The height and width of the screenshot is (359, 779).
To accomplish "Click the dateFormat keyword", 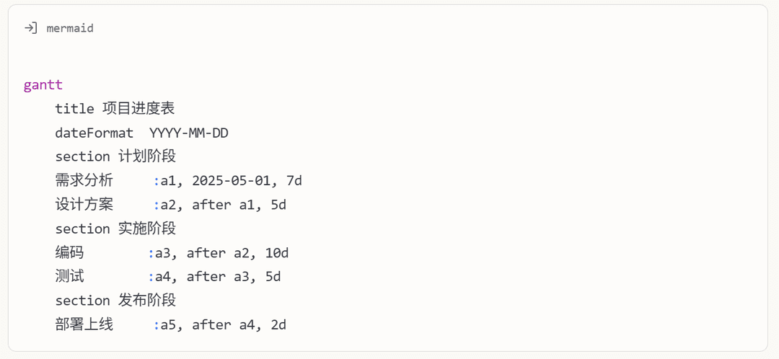I will [94, 133].
